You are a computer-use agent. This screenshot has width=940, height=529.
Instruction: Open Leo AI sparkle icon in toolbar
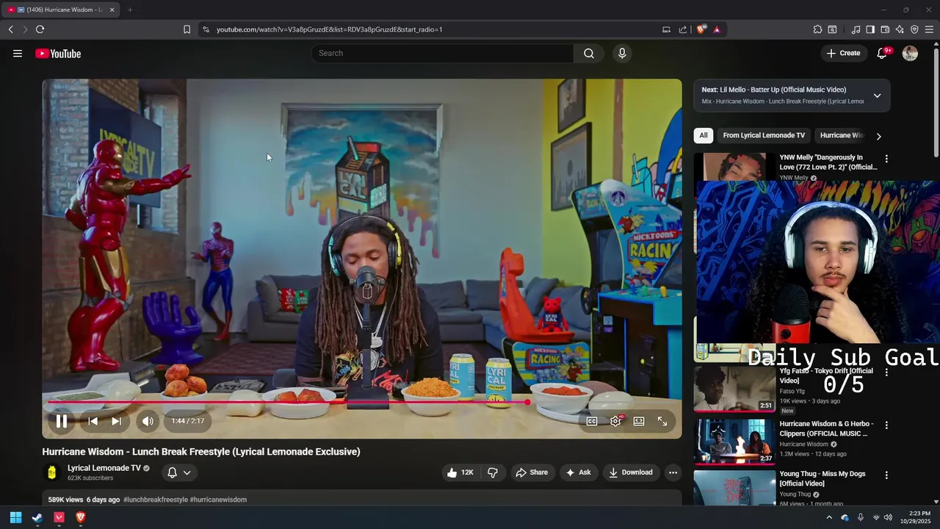(900, 29)
